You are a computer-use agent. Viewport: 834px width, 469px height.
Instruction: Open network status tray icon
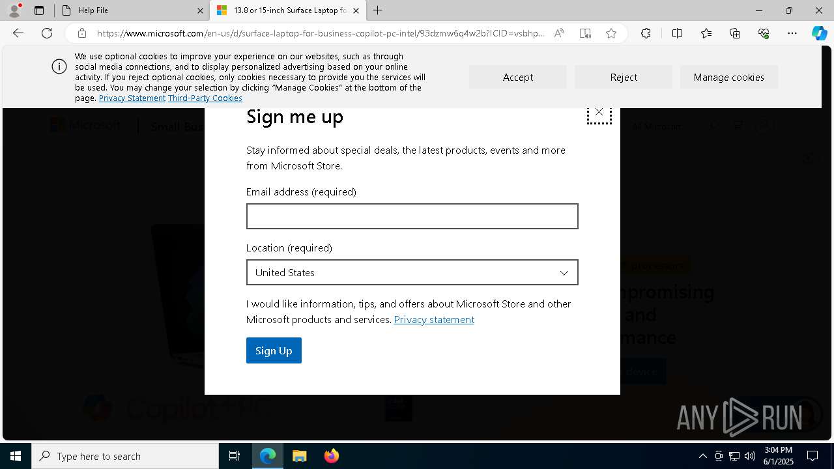click(734, 456)
